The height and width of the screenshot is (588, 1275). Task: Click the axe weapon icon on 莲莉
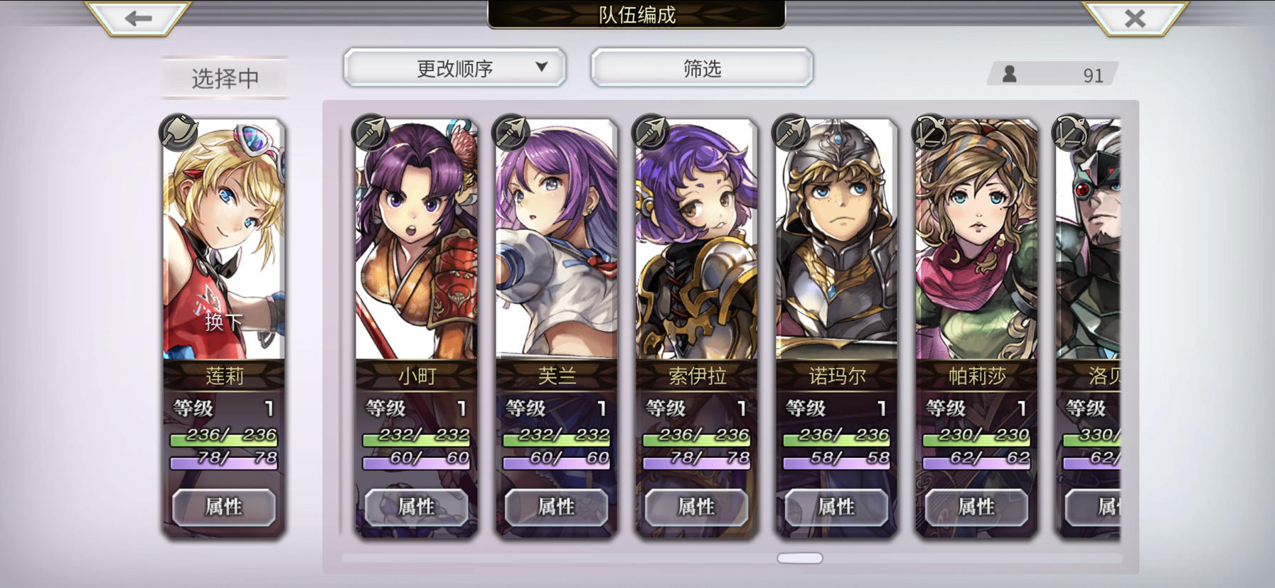pos(178,132)
